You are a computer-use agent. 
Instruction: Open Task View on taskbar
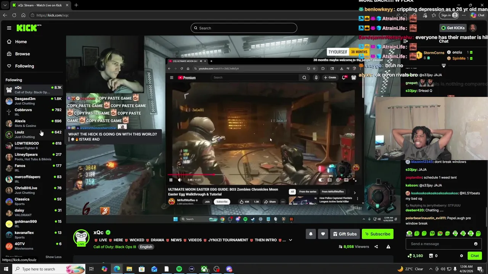tap(91, 269)
